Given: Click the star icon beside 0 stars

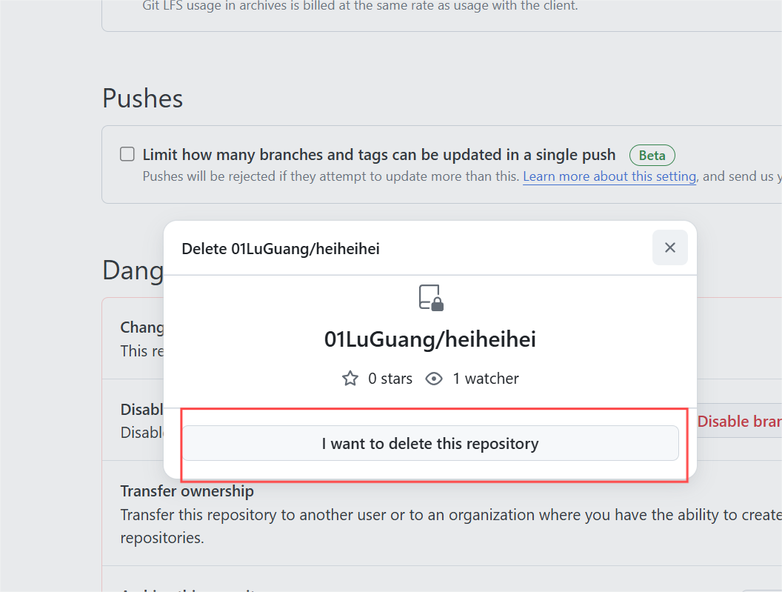Looking at the screenshot, I should 350,379.
